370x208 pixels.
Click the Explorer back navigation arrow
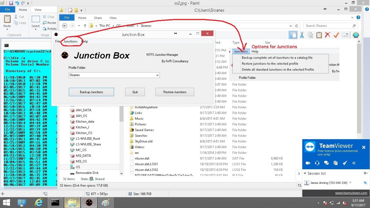tap(64, 26)
